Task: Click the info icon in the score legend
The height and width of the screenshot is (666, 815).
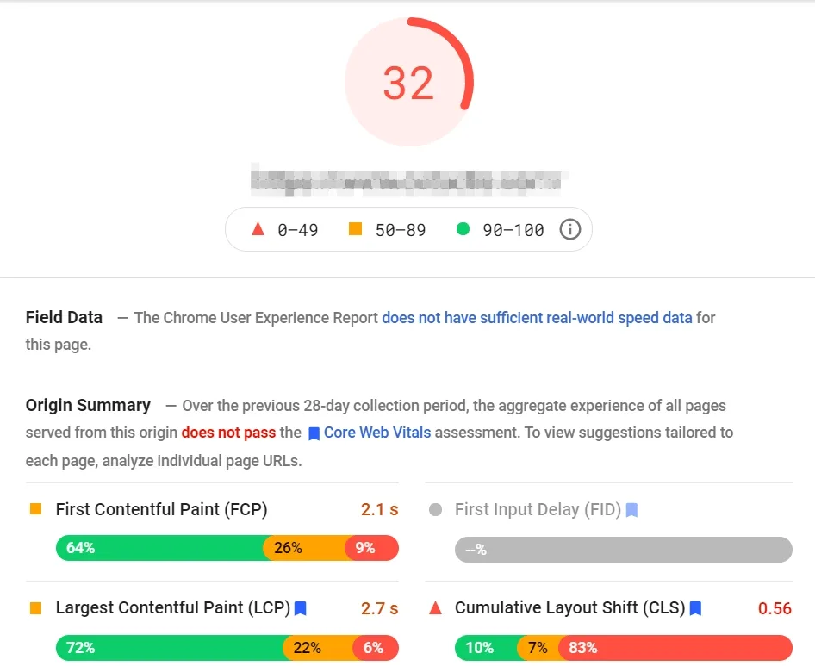Action: tap(570, 229)
